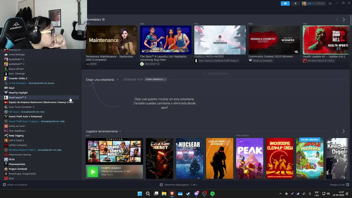This screenshot has height=198, width=352.
Task: Open Temporary Maintenance news thumbnail
Action: [111, 40]
